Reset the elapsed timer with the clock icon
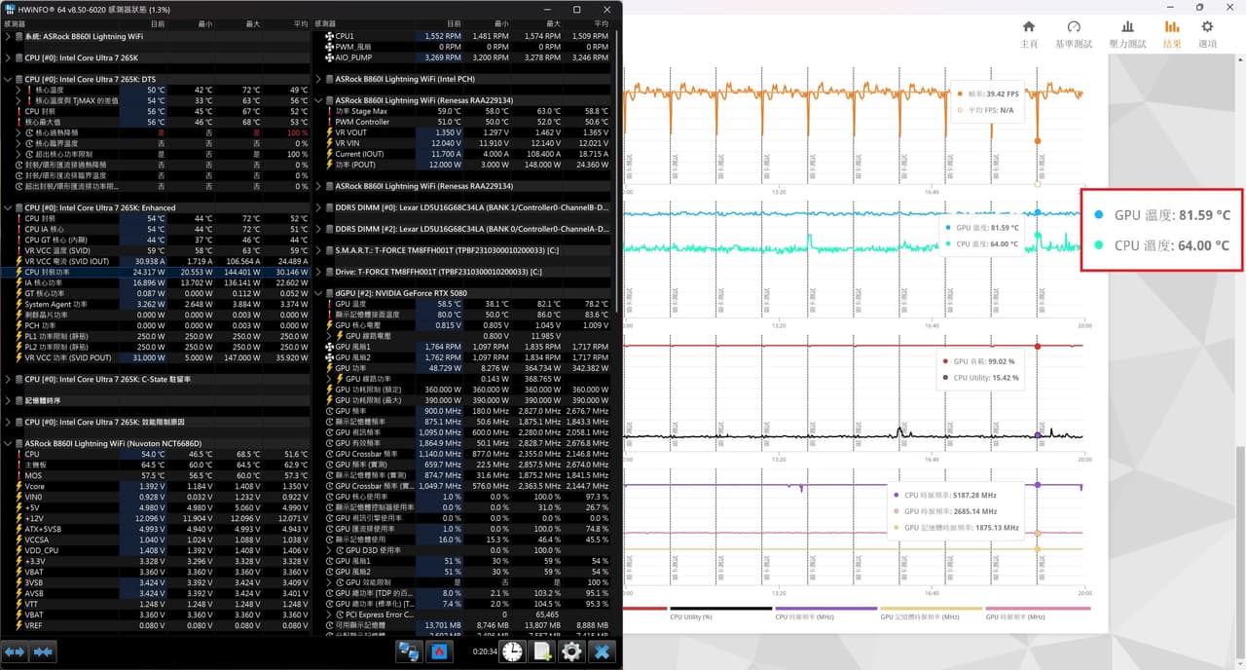 pyautogui.click(x=512, y=651)
